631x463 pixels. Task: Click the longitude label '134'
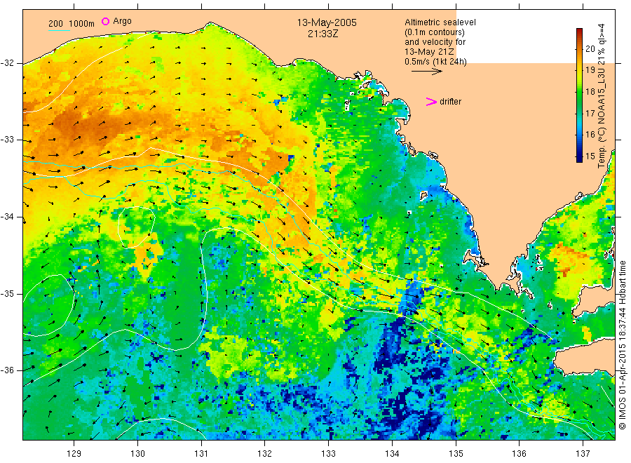pos(392,454)
